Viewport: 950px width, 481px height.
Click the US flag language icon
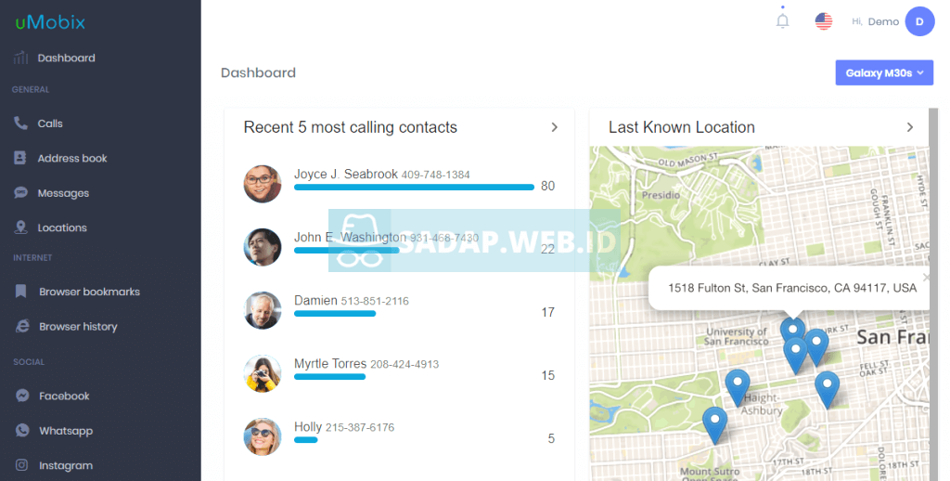[824, 21]
